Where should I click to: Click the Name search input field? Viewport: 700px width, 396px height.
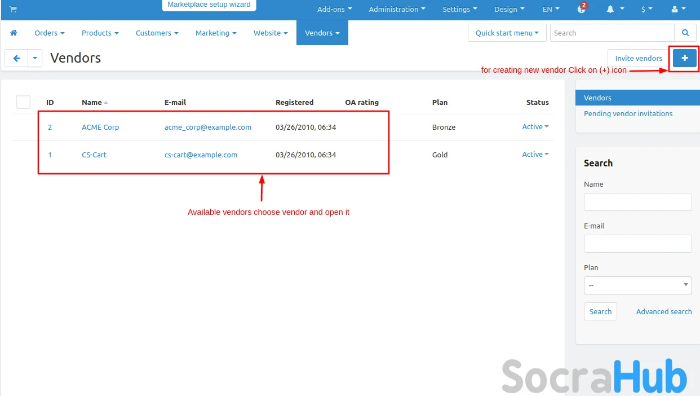(x=637, y=202)
